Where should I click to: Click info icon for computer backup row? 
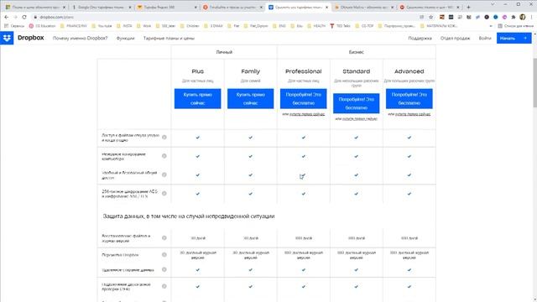coord(164,156)
